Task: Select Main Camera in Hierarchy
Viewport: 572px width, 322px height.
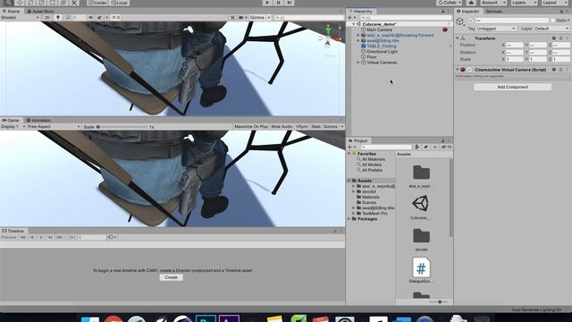Action: [x=379, y=30]
